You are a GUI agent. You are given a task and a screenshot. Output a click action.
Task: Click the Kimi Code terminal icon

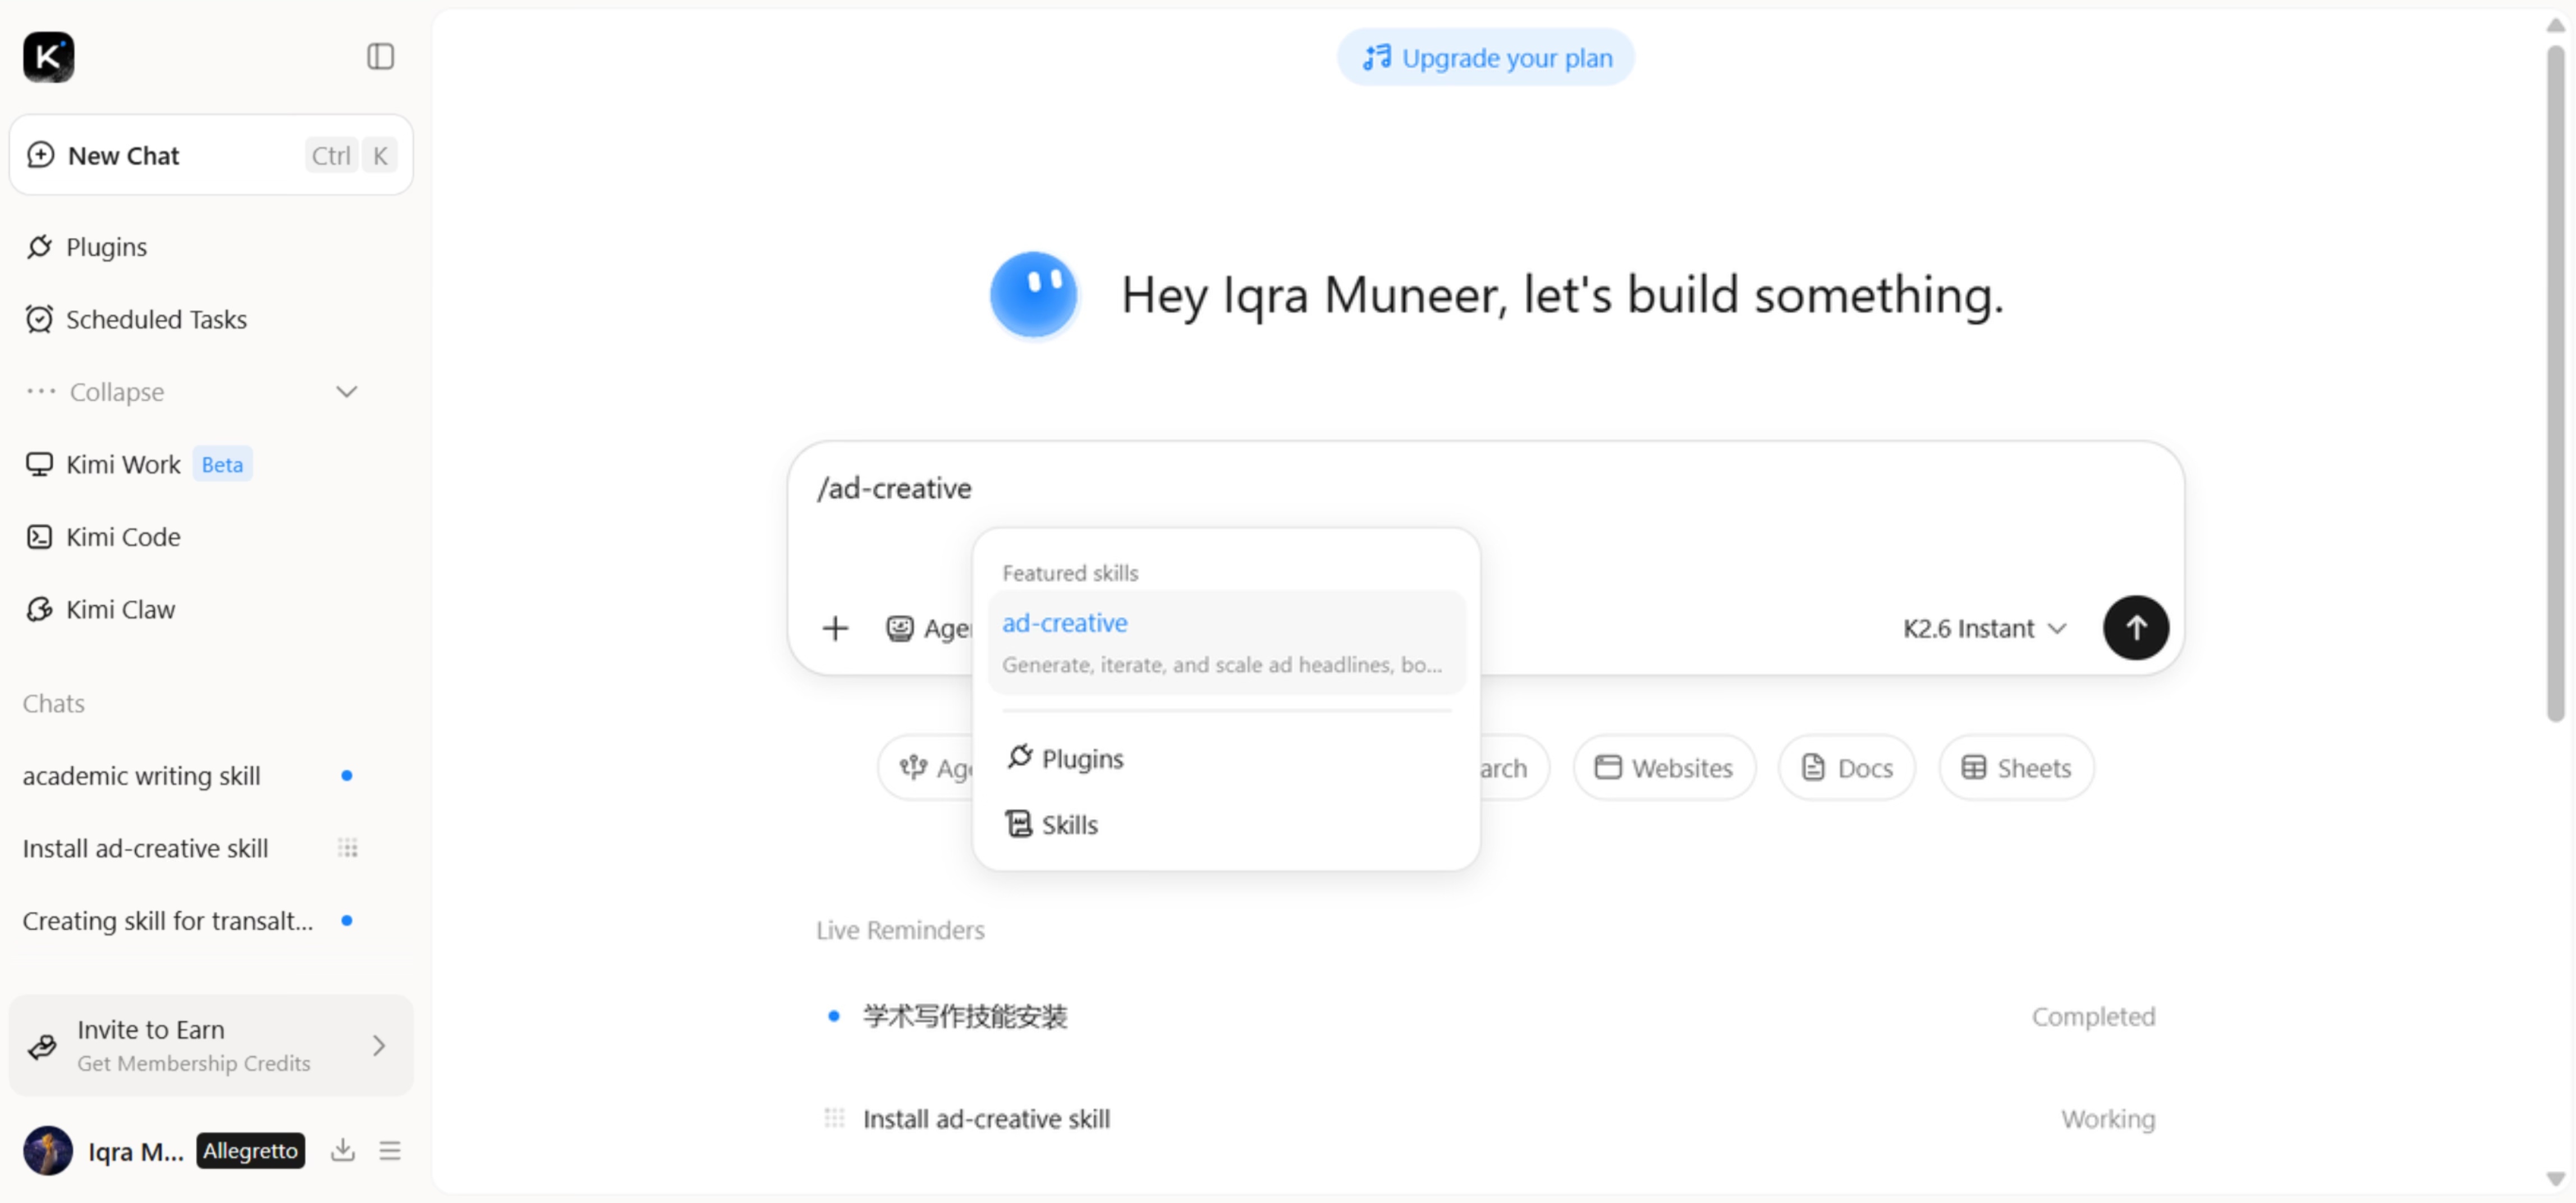pos(39,537)
